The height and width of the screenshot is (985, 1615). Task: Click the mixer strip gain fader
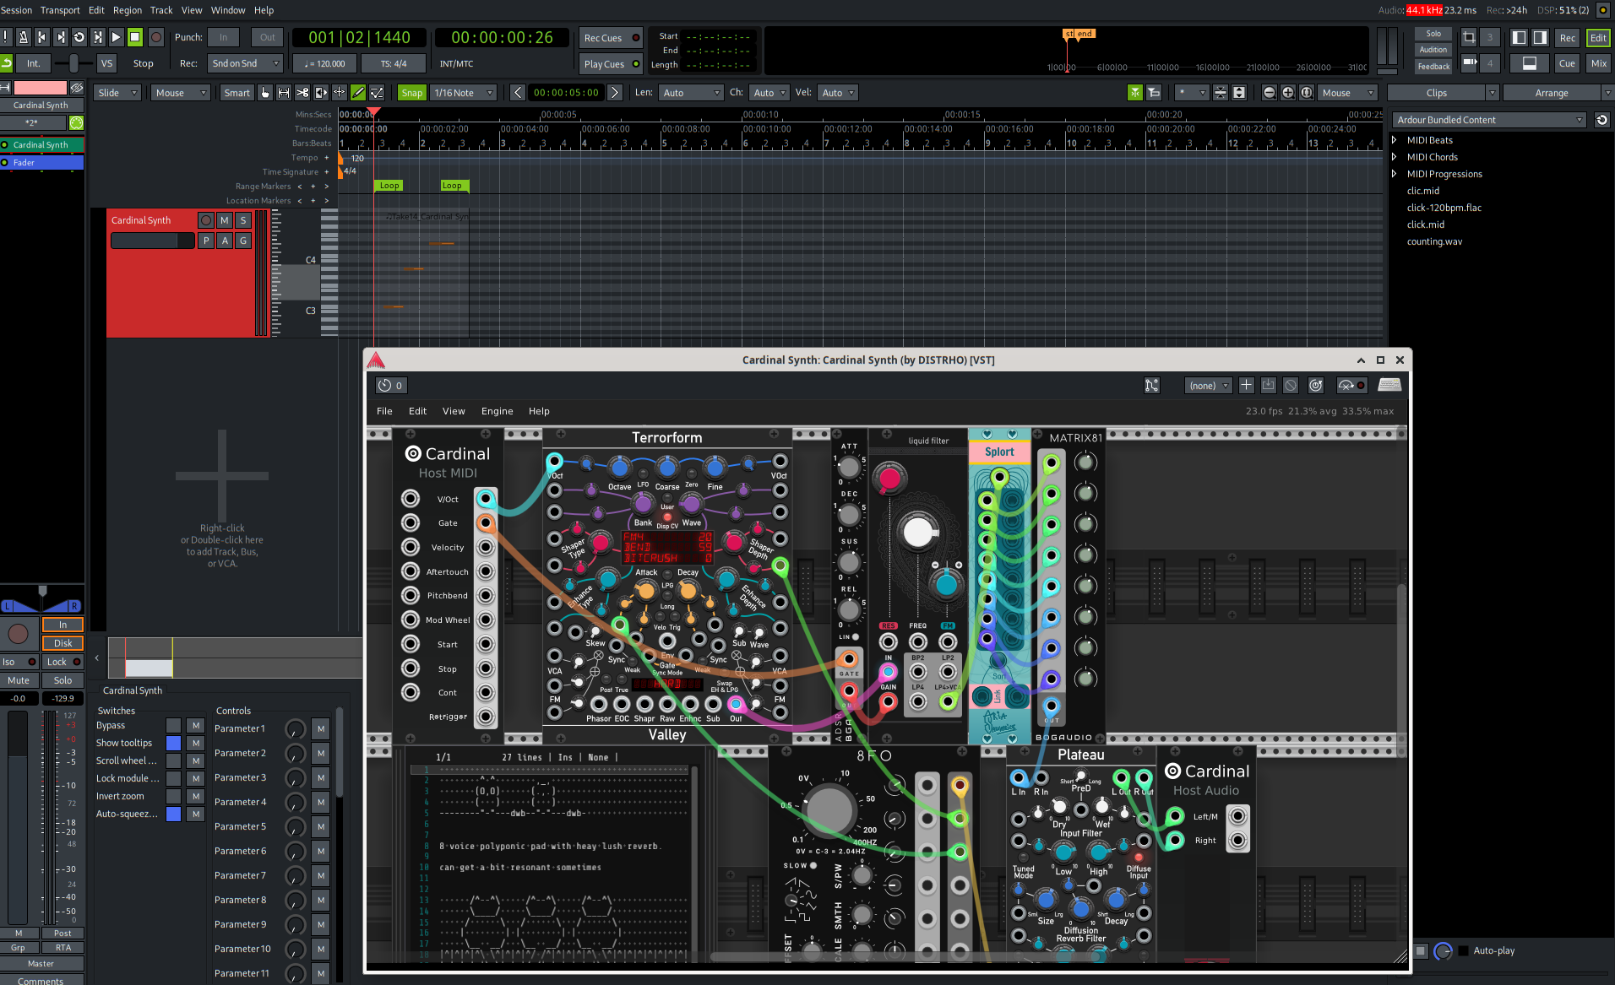coord(19,816)
